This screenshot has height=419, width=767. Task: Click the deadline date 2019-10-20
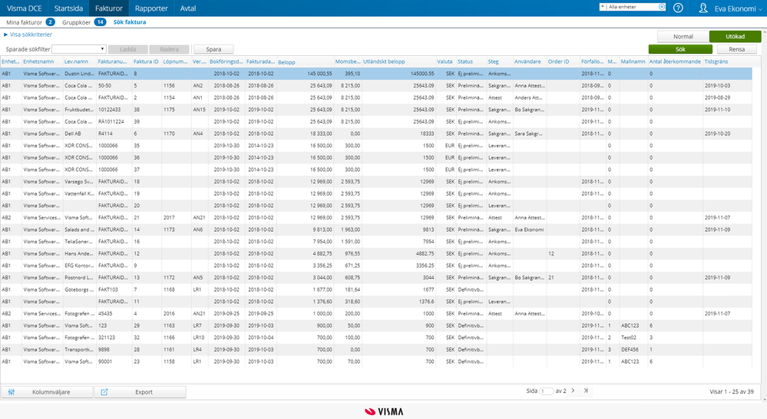pyautogui.click(x=717, y=134)
